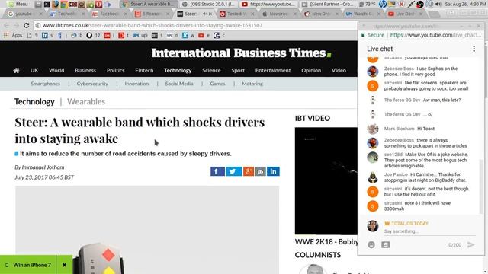This screenshot has height=274, width=488.
Task: Switch to the youtube browser tab
Action: pos(24,14)
